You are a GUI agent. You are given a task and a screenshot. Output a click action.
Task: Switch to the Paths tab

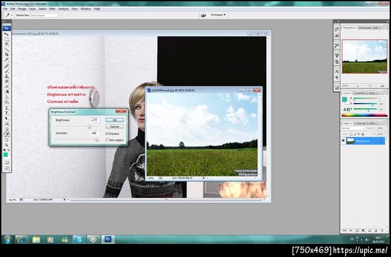pyautogui.click(x=372, y=123)
